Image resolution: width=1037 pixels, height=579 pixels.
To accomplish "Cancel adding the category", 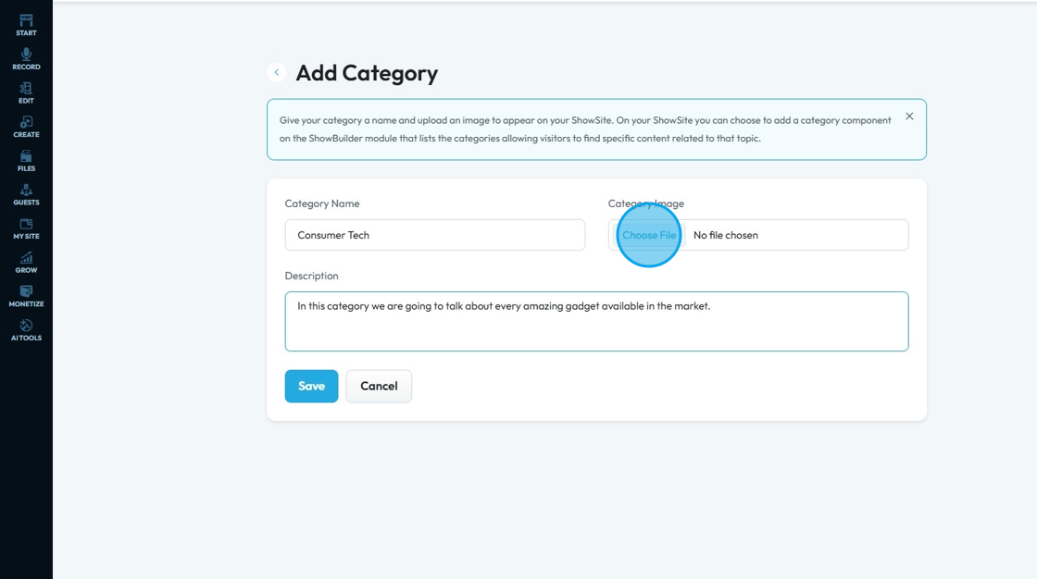I will pos(379,386).
